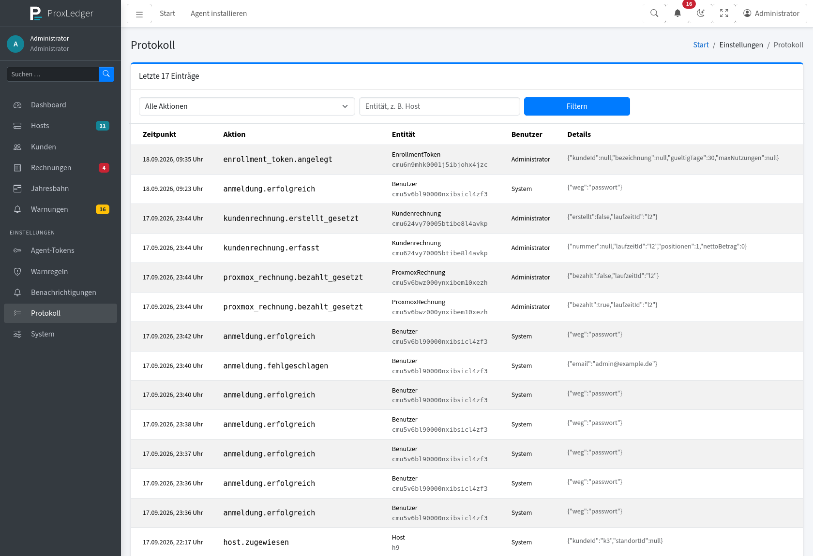Click the Filtern button
This screenshot has height=556, width=813.
click(577, 106)
